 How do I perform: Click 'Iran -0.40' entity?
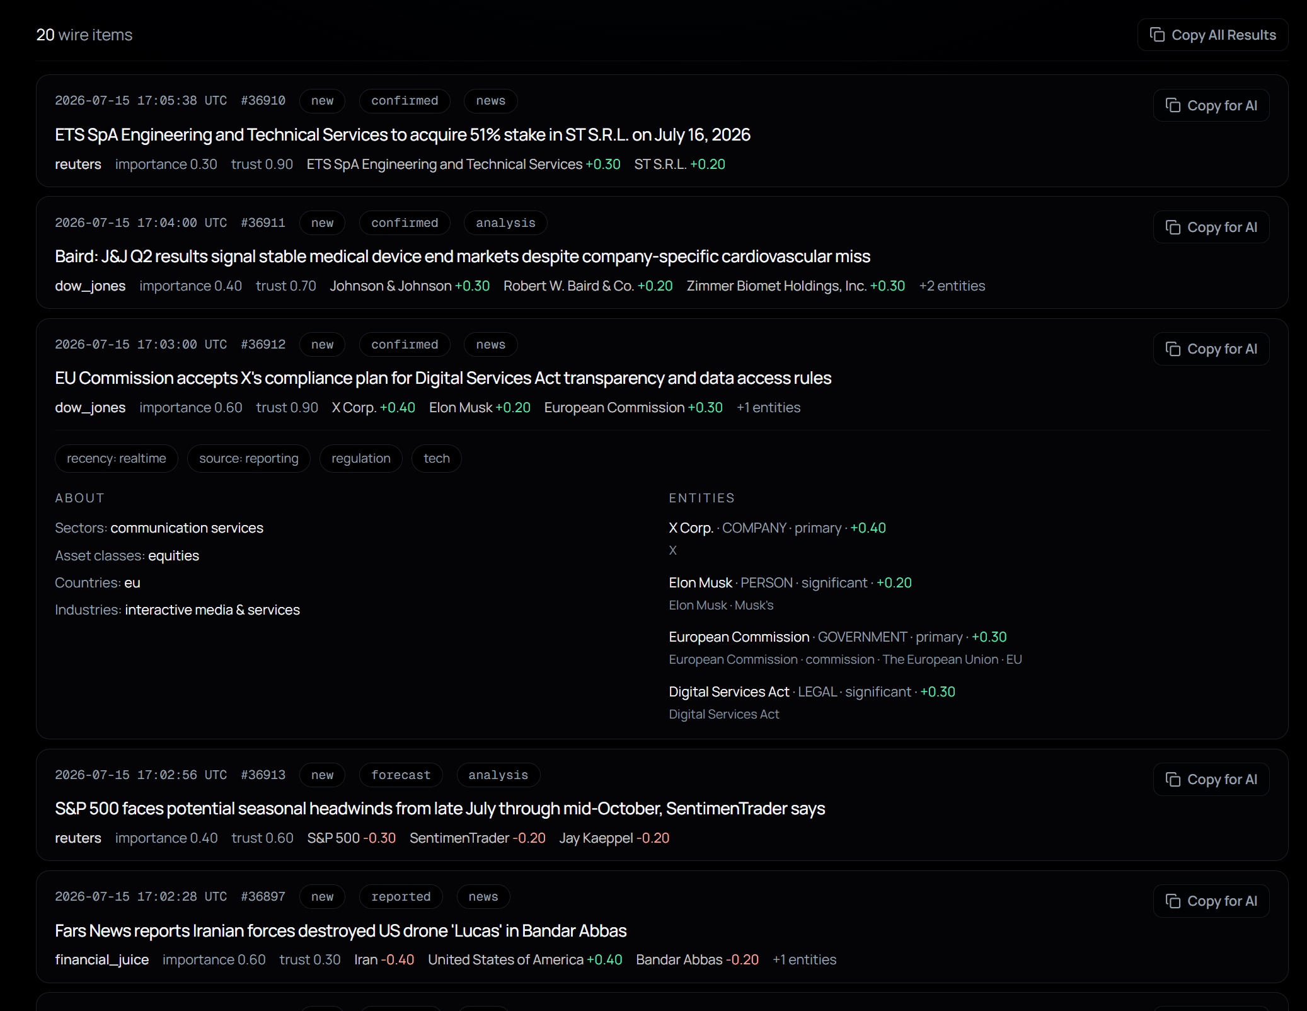tap(384, 959)
